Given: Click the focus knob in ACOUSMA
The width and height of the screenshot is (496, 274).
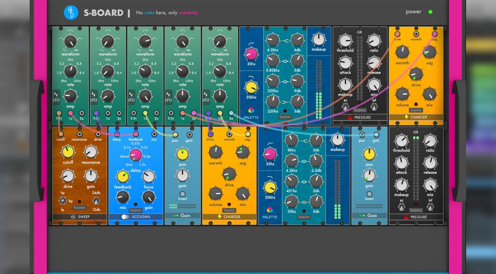Looking at the screenshot, I should [148, 177].
